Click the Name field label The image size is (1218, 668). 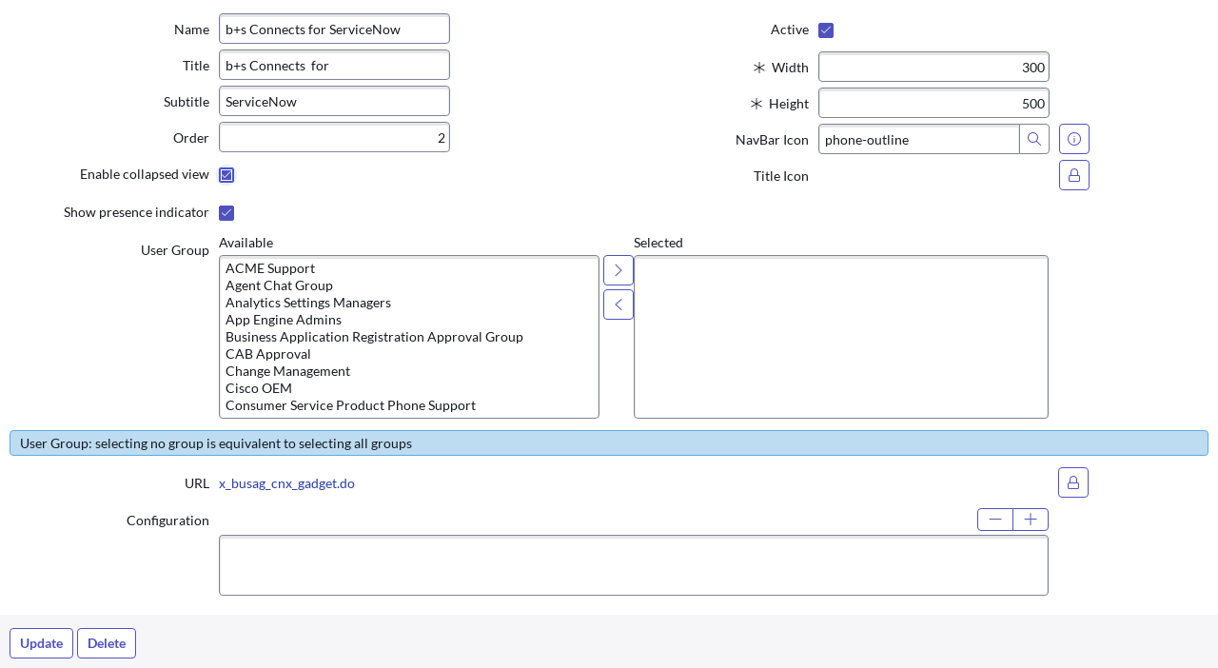point(191,29)
